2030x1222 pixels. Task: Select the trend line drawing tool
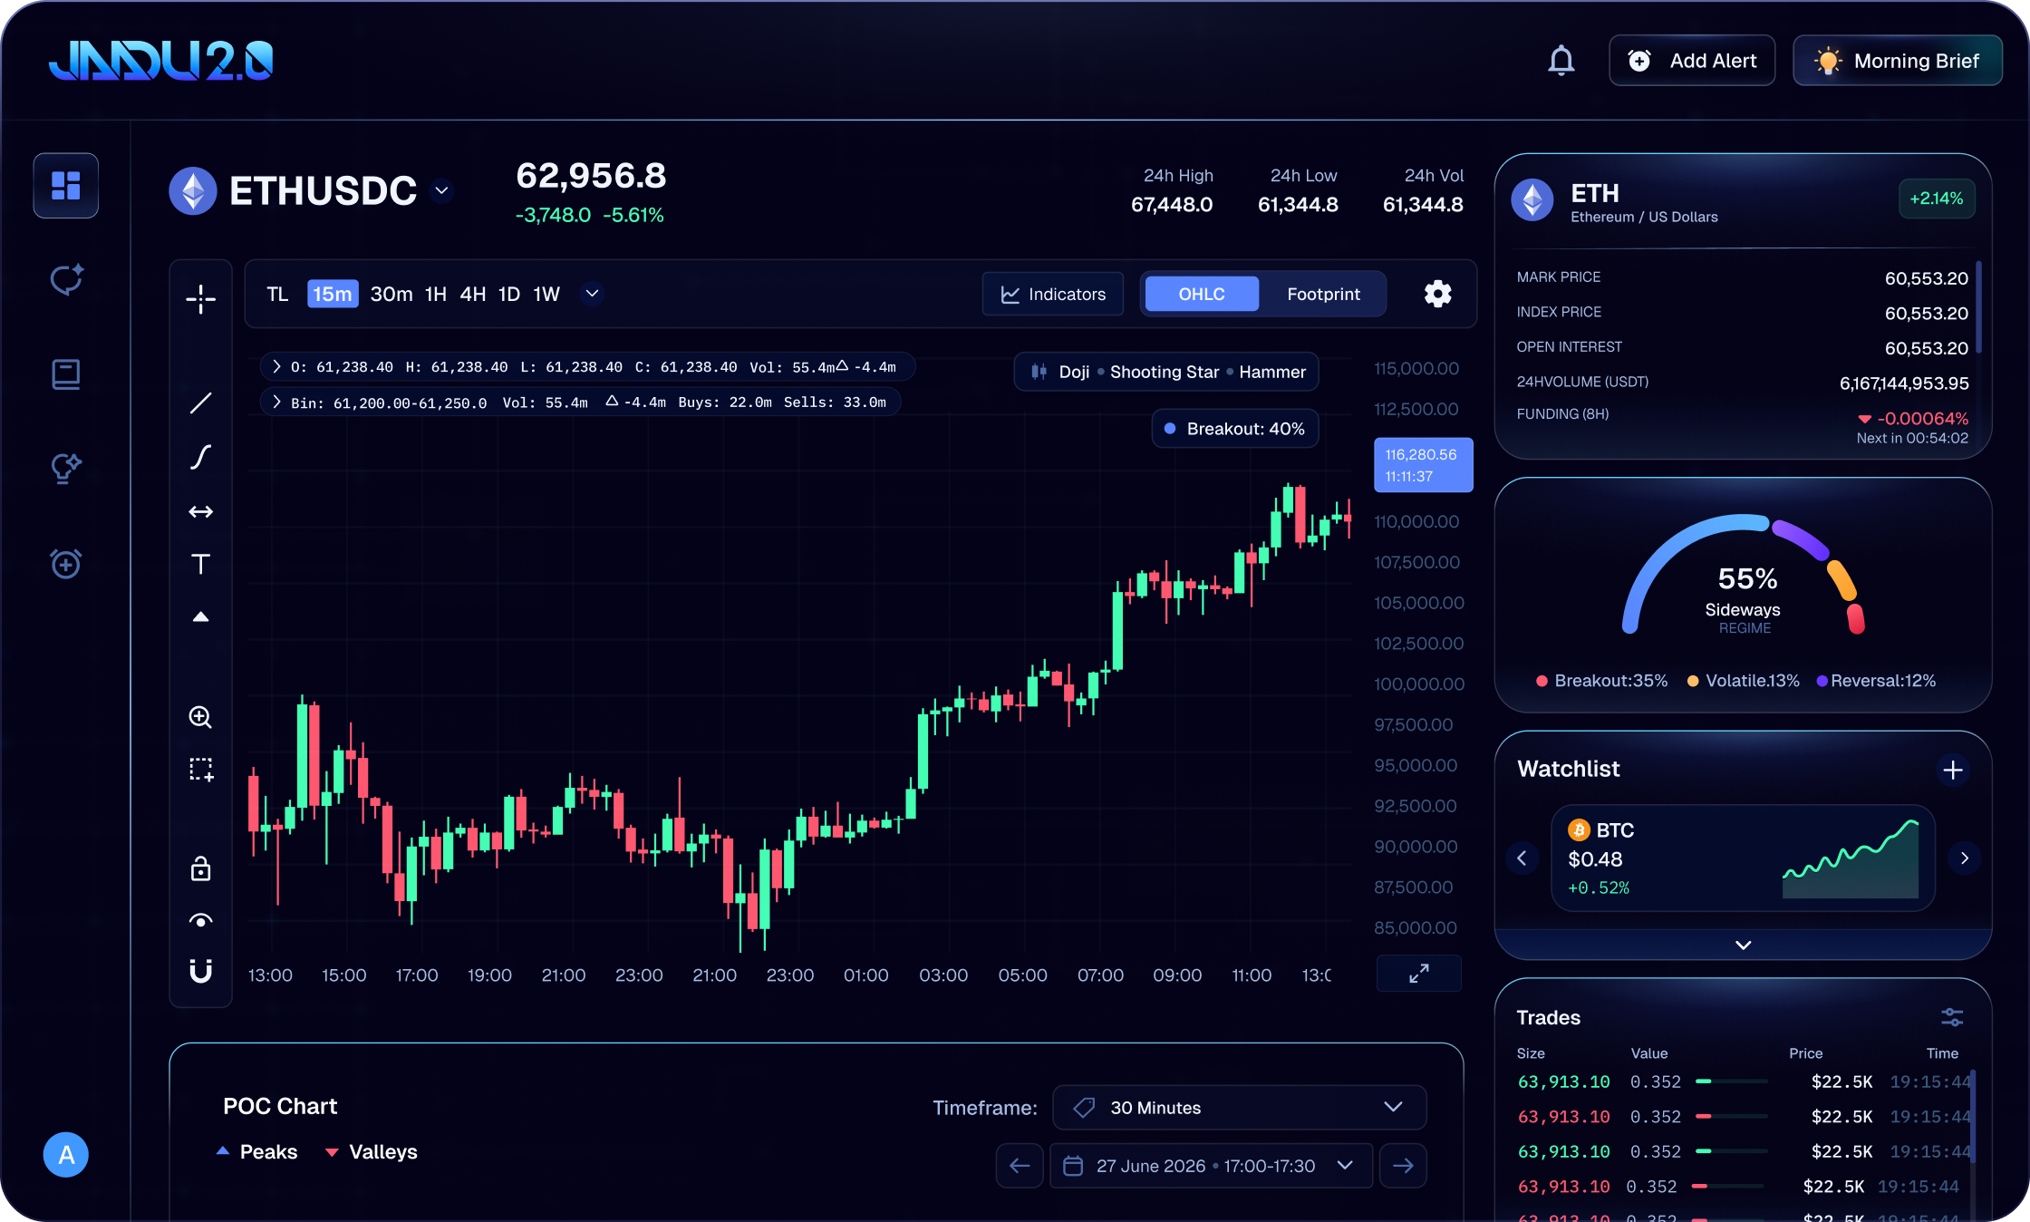200,402
